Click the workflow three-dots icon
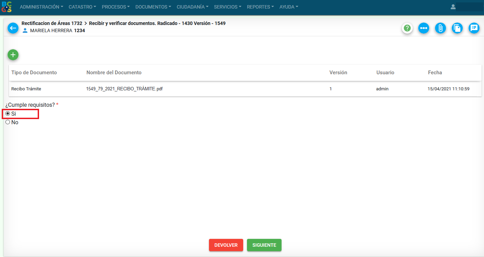 point(424,28)
